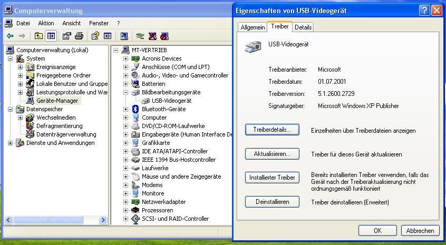Select the Treiber tab

pos(280,26)
